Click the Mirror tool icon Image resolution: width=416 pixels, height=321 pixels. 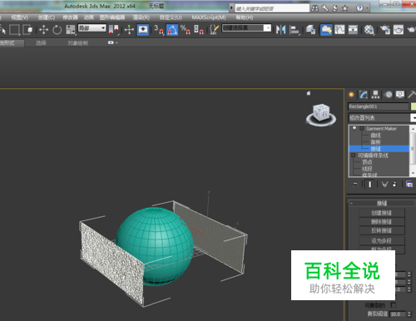click(x=281, y=30)
